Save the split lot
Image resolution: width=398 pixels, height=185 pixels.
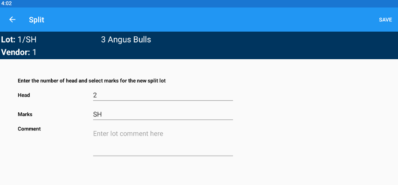point(385,20)
